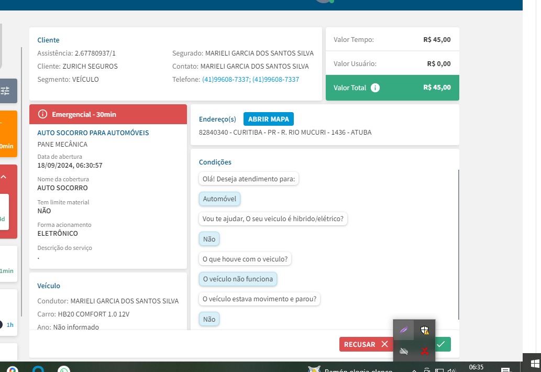Click 'Cliente: ZURICH SEGUROS' text
This screenshot has height=372, width=541.
pos(78,66)
